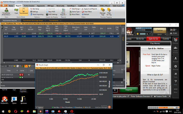The width and height of the screenshot is (183, 114).
Task: Toggle Non Showdown legend in Results Graph
Action: 66,107
